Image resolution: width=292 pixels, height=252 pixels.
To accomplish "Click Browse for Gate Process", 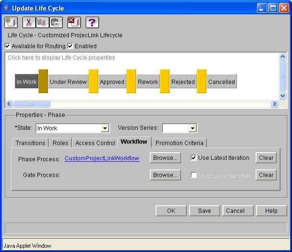I will pos(165,175).
